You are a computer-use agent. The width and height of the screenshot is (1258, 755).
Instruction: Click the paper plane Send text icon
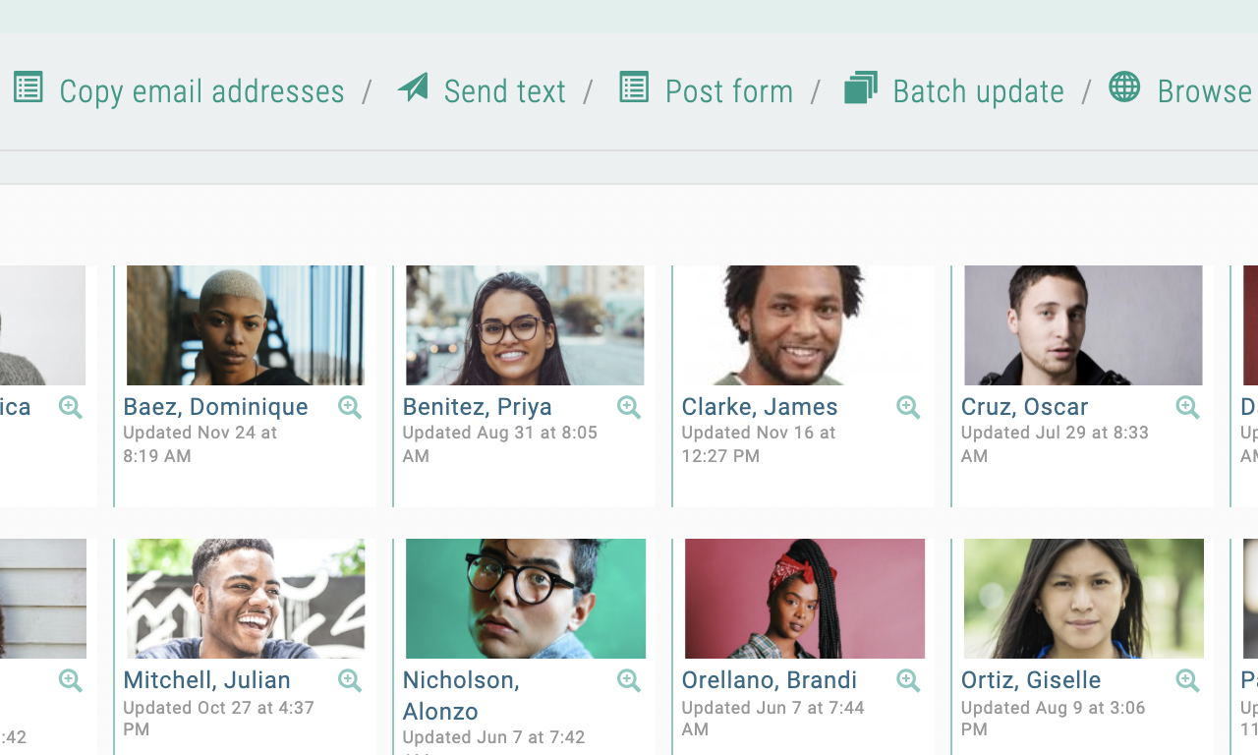coord(414,87)
